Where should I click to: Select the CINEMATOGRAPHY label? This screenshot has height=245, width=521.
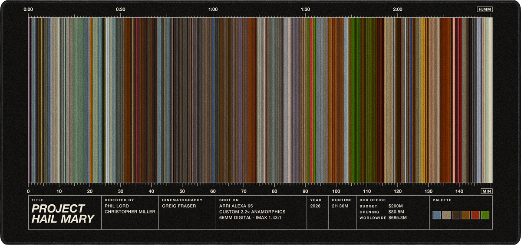[182, 200]
